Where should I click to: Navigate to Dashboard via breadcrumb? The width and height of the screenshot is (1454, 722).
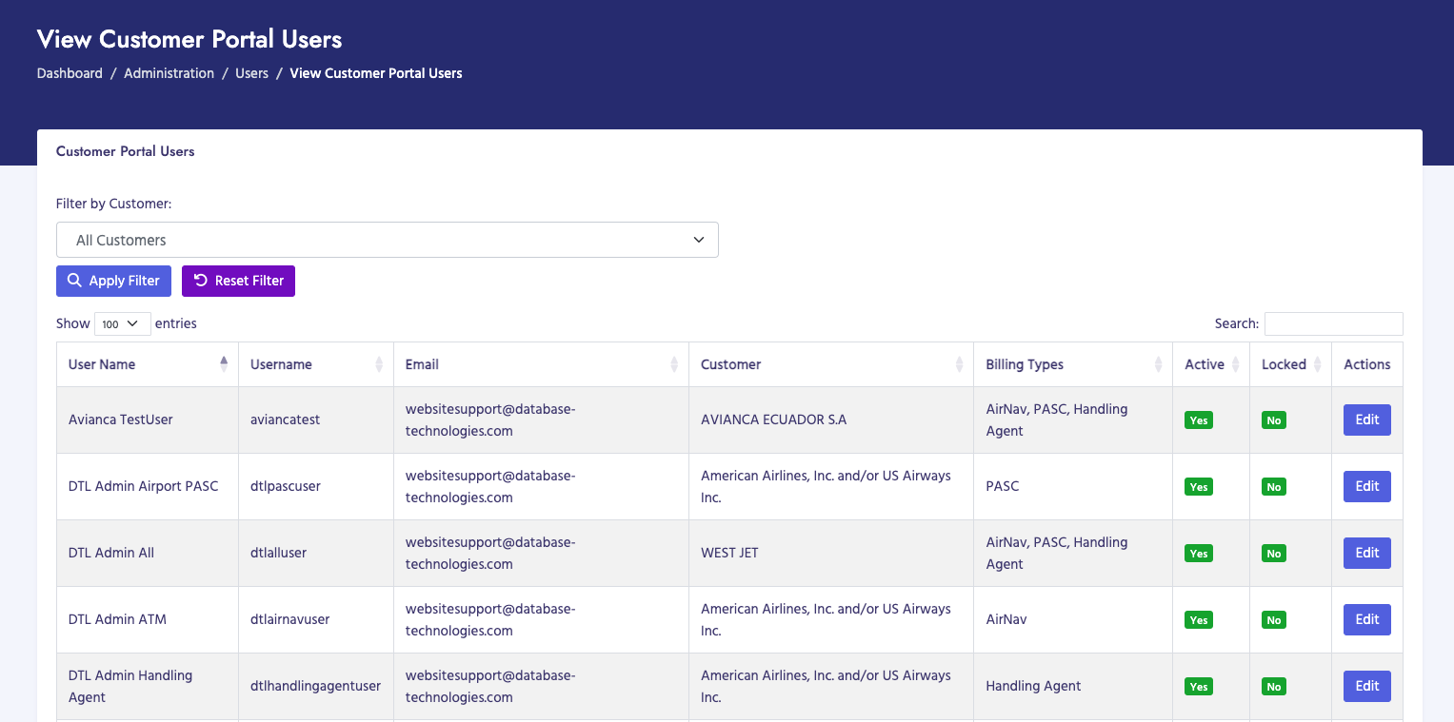[69, 73]
